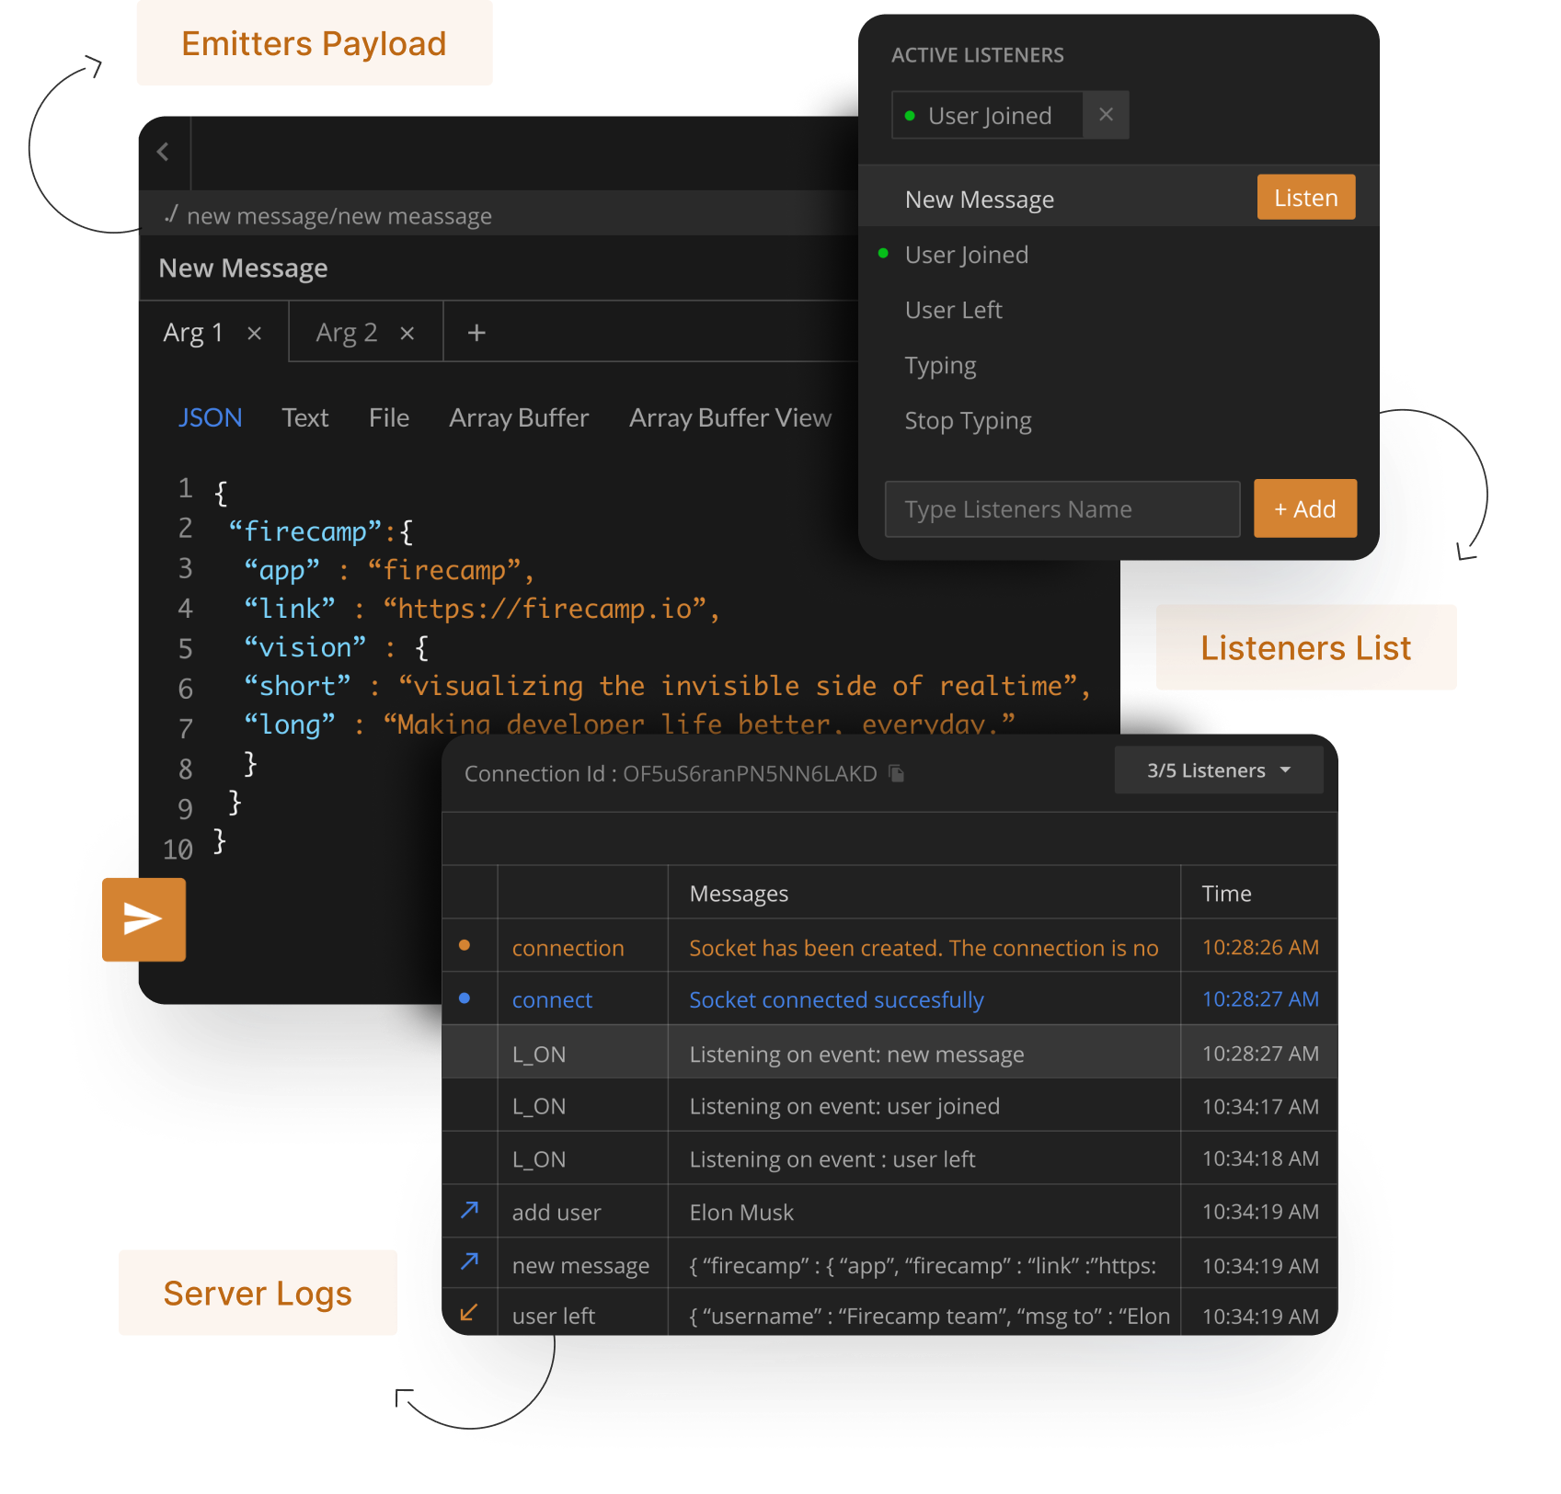Remove the 'User Joined' chip with its X
This screenshot has height=1494, width=1561.
1106,115
